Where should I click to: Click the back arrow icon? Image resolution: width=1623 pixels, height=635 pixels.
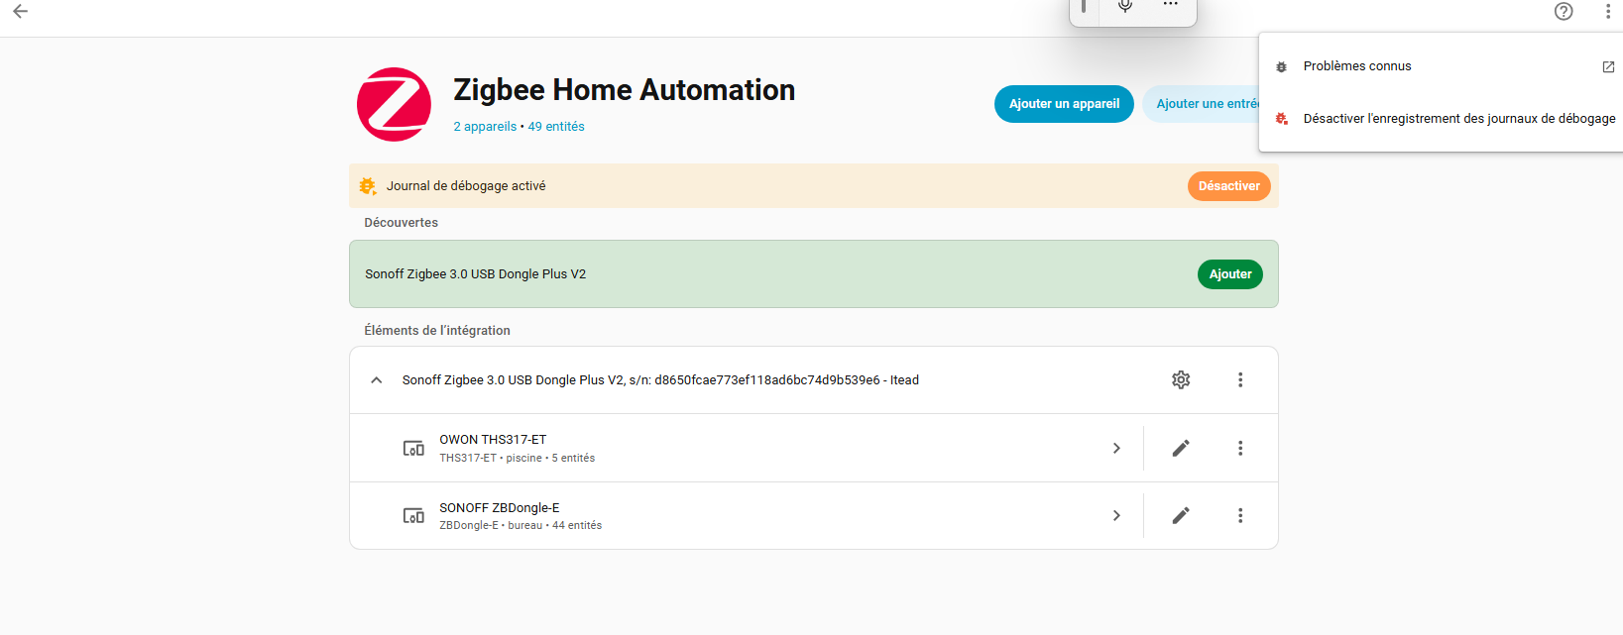pos(20,12)
